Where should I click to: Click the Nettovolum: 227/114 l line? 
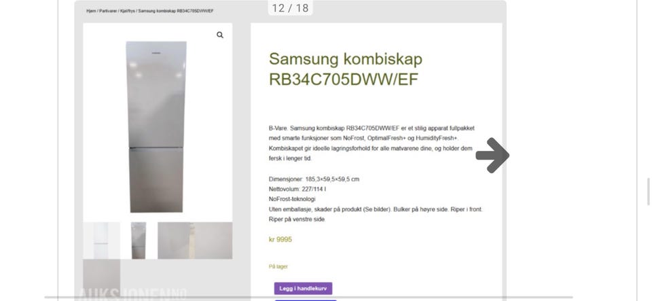[x=297, y=189]
